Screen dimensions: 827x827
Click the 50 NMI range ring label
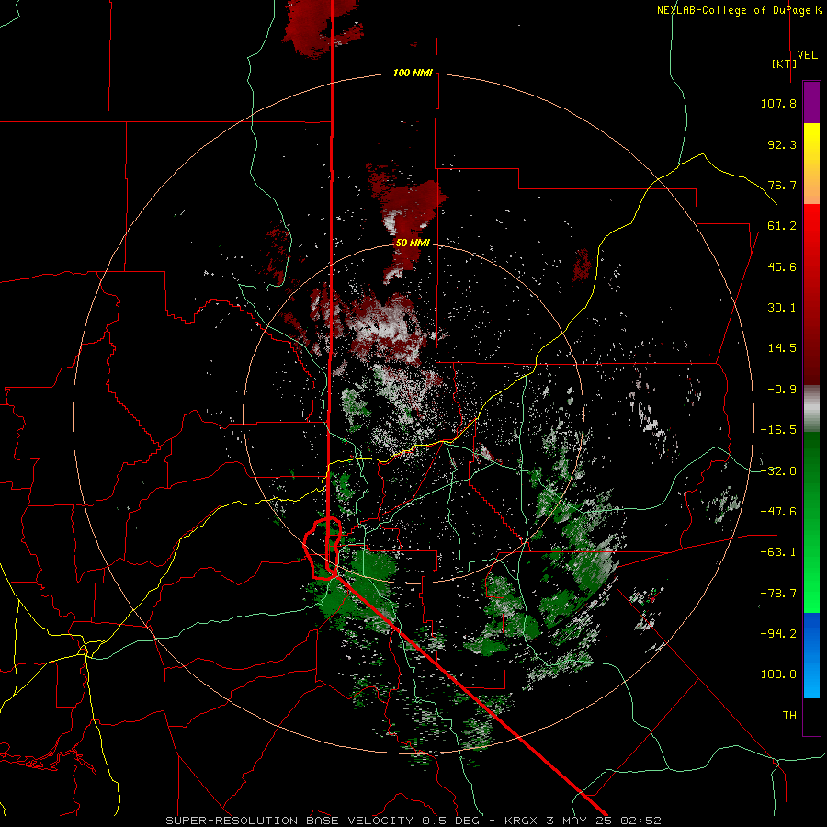(413, 243)
